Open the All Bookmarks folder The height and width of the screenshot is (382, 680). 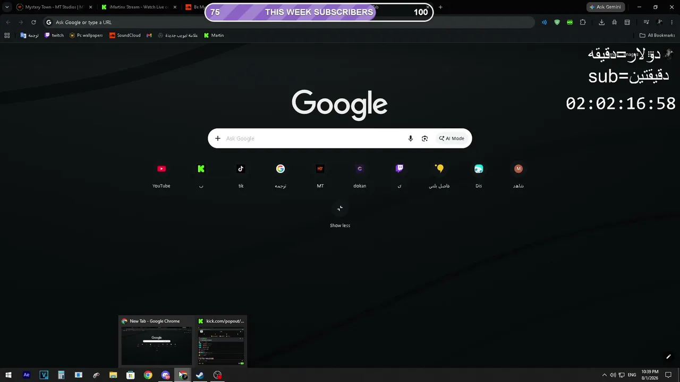click(x=657, y=36)
